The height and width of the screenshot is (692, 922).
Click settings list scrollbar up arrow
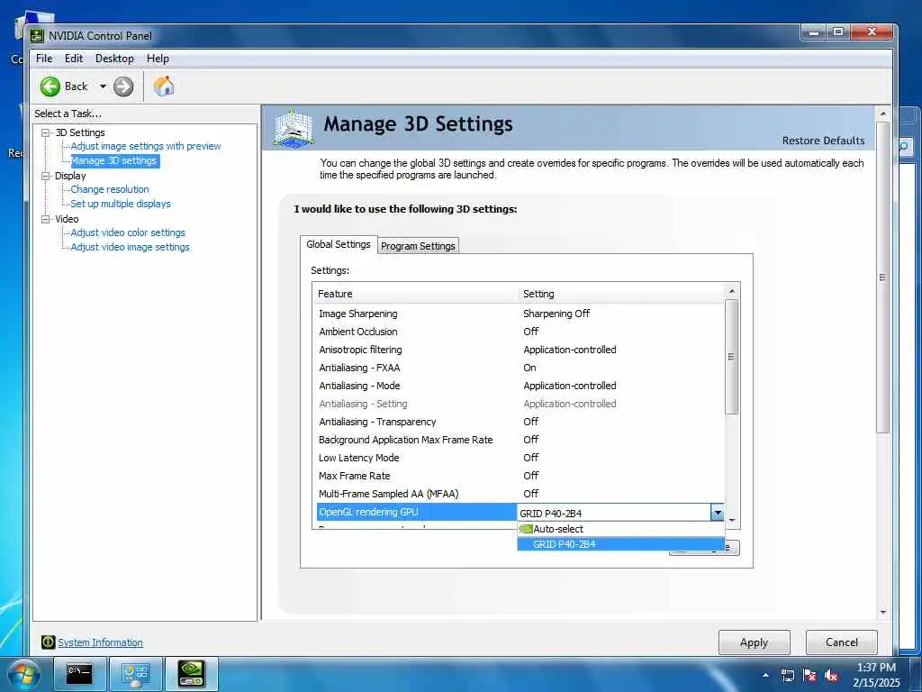731,291
